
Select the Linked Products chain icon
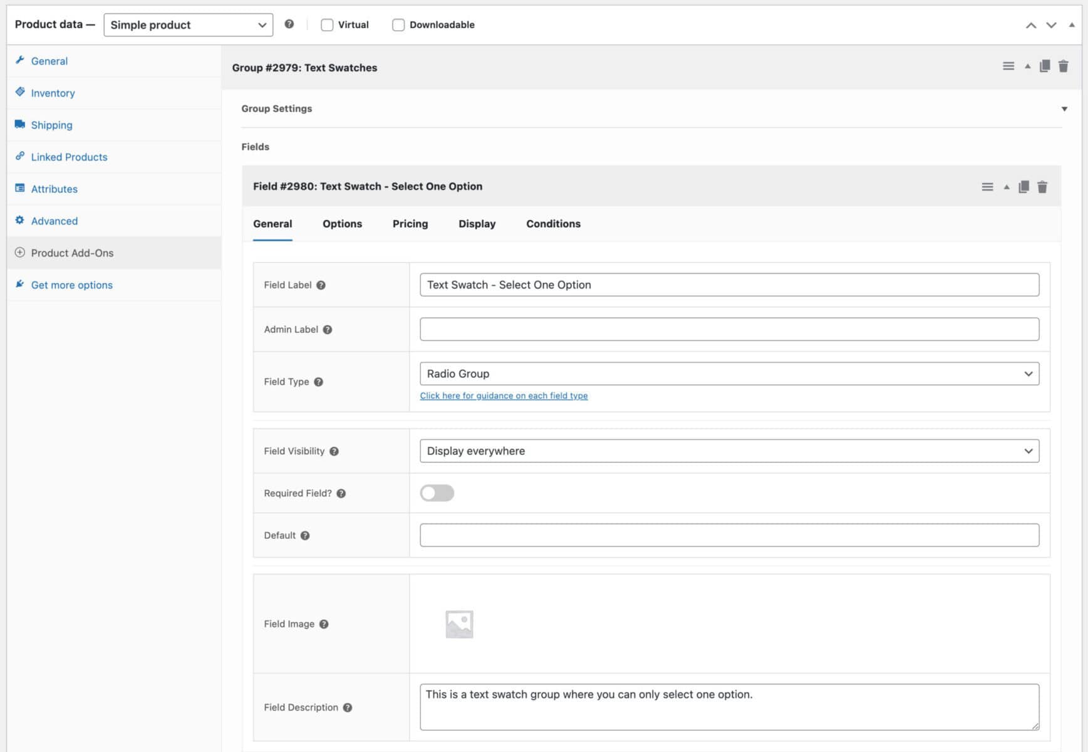20,156
